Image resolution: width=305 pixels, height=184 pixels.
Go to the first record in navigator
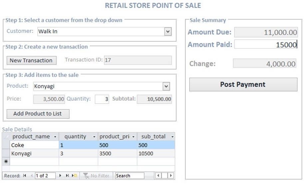point(25,176)
